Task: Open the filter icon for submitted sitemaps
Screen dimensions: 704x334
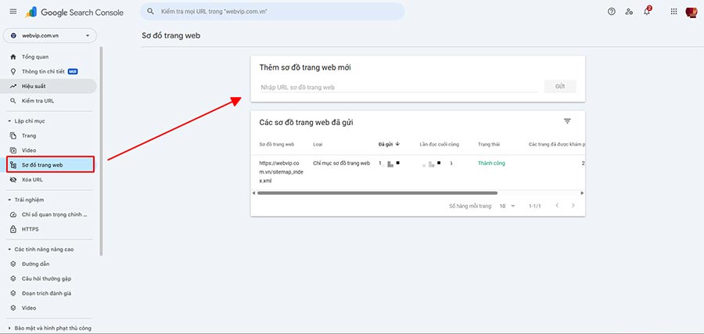Action: tap(568, 121)
